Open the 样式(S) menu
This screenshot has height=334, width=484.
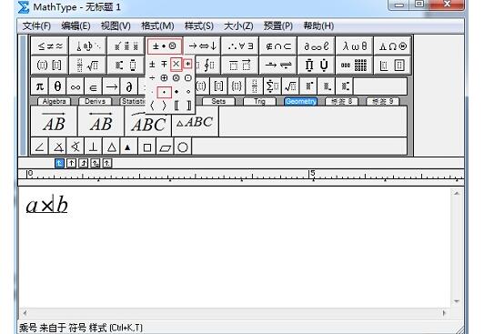tap(198, 25)
